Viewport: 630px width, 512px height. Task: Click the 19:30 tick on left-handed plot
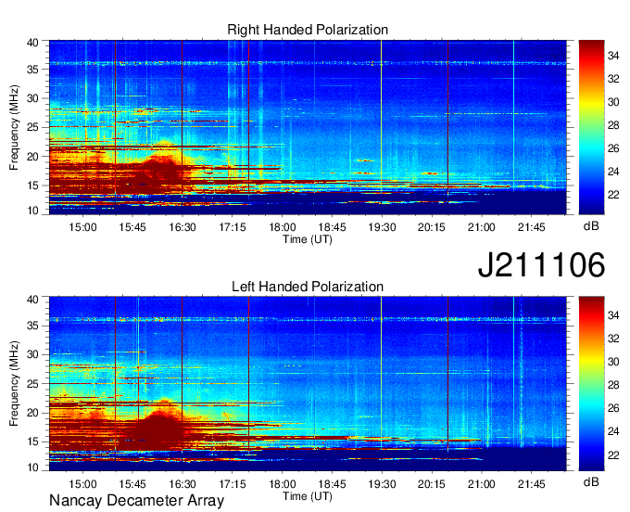(382, 484)
